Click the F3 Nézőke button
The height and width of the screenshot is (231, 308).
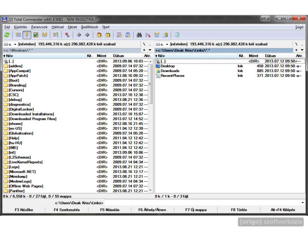click(x=24, y=210)
